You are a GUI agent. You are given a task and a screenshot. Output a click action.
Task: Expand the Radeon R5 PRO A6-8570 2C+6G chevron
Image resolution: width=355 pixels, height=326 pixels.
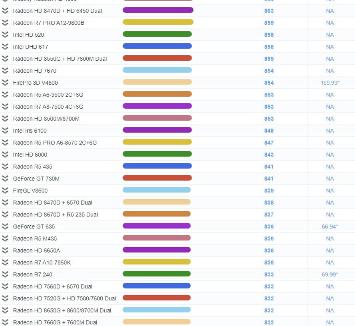5,143
